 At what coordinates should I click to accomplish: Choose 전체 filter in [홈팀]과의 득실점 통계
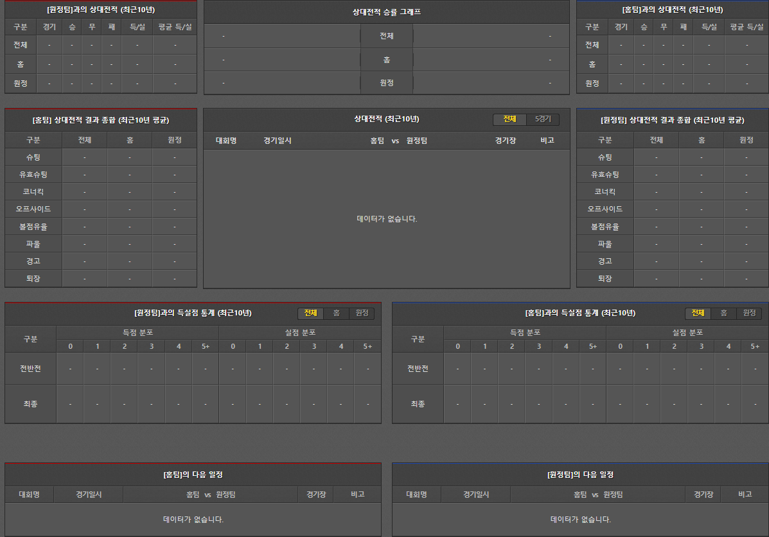click(698, 313)
